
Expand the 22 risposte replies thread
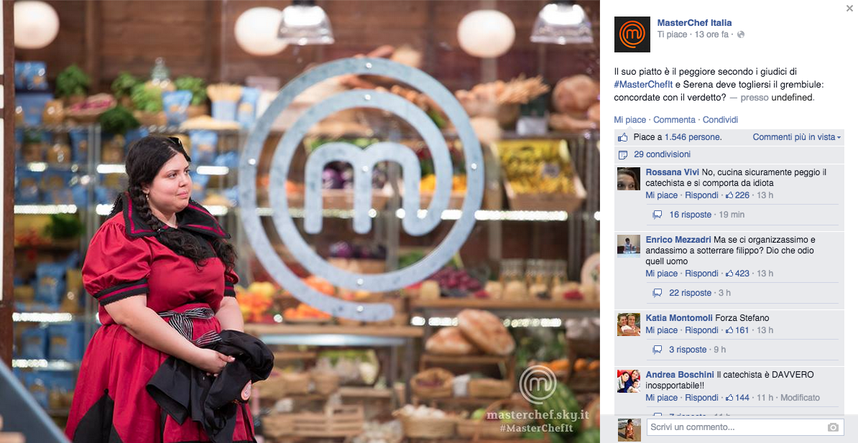click(691, 293)
